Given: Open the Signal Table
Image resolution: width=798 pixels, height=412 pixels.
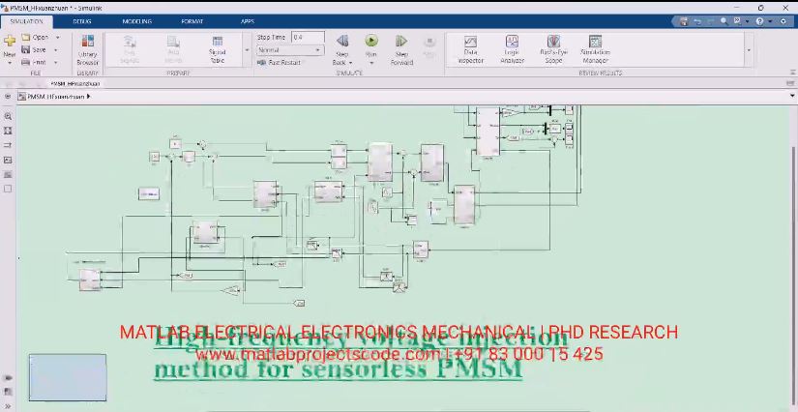Looking at the screenshot, I should [217, 46].
